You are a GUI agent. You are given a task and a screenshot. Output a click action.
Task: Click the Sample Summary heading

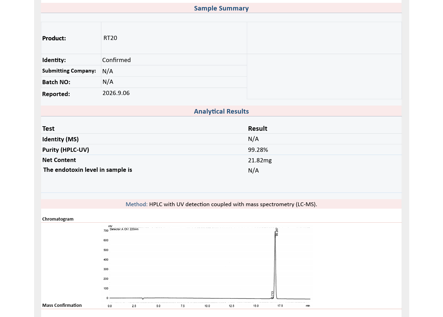click(x=221, y=8)
